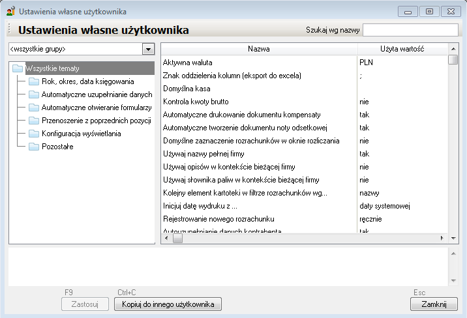Click PLN value of Aktywna waluta
The height and width of the screenshot is (318, 467).
click(366, 63)
